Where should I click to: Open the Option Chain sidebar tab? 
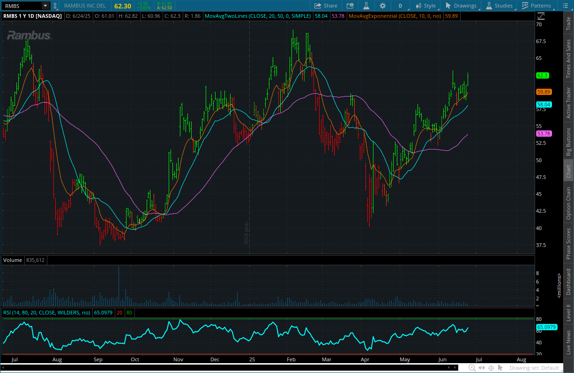pyautogui.click(x=568, y=203)
